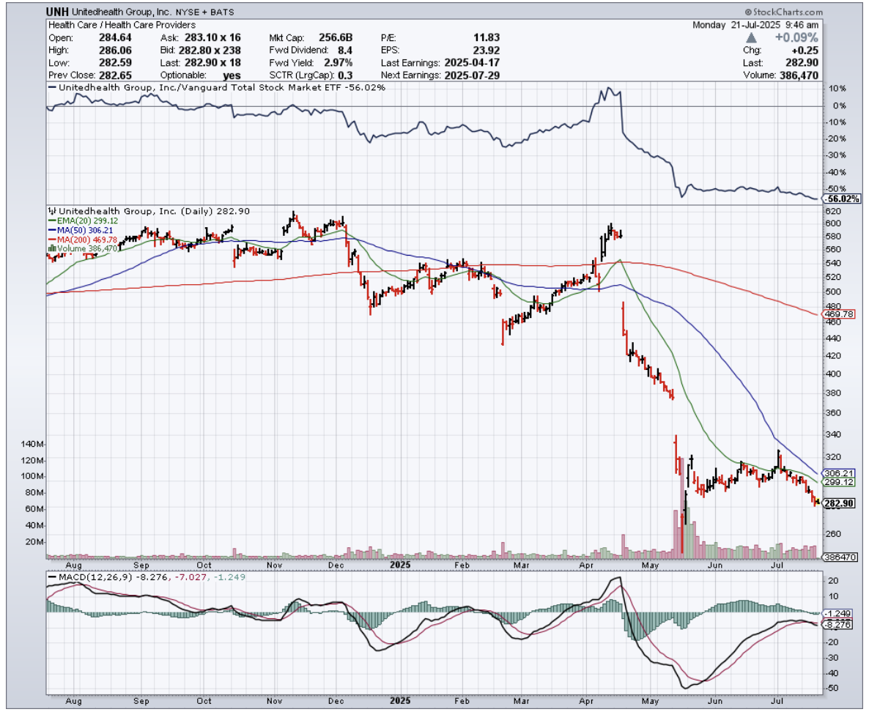Click the red MA(200) legend line marker

pyautogui.click(x=51, y=240)
